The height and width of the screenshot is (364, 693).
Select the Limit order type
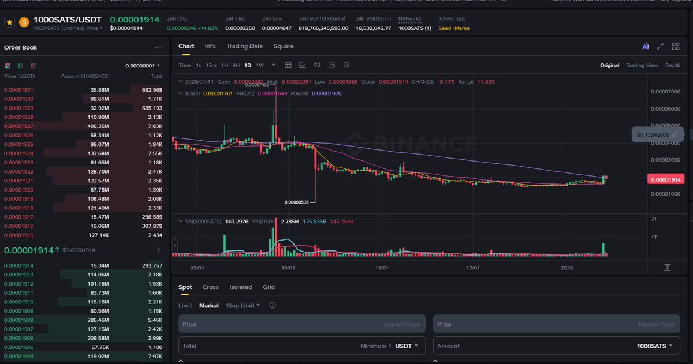[x=185, y=306]
